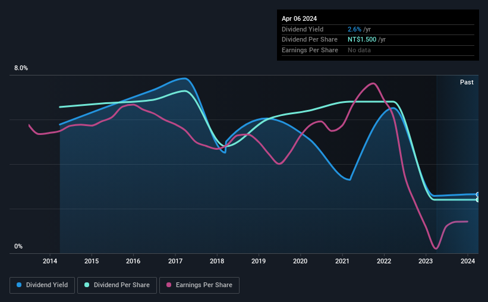Click the 2.6% dividend yield value in tooltip
Screen dimensions: 488x302
pos(354,29)
